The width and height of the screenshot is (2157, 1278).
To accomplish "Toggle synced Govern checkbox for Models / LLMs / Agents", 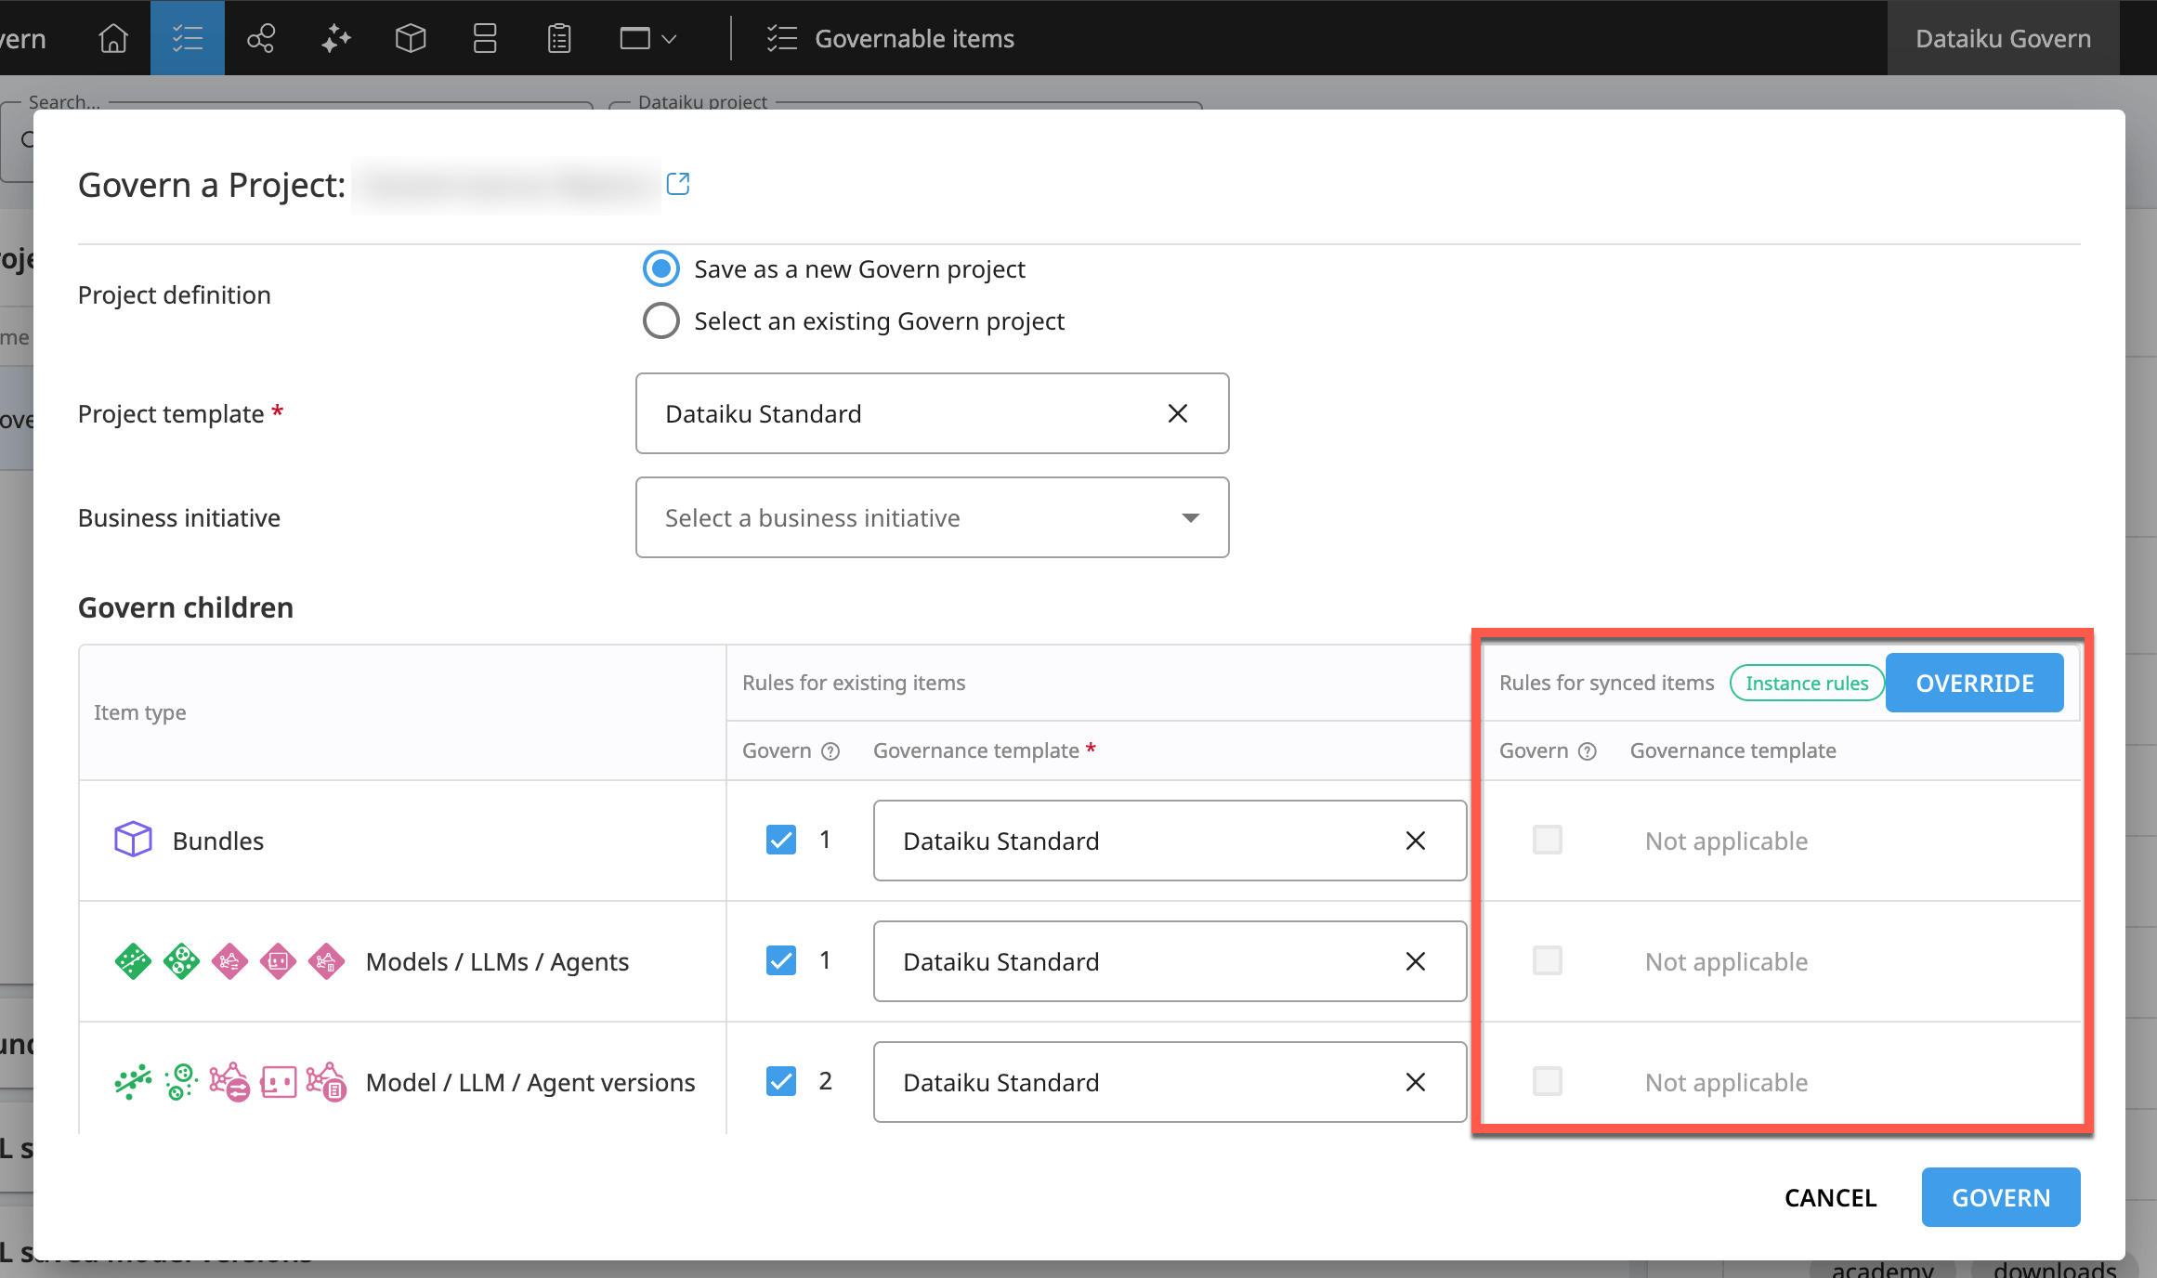I will tap(1548, 960).
